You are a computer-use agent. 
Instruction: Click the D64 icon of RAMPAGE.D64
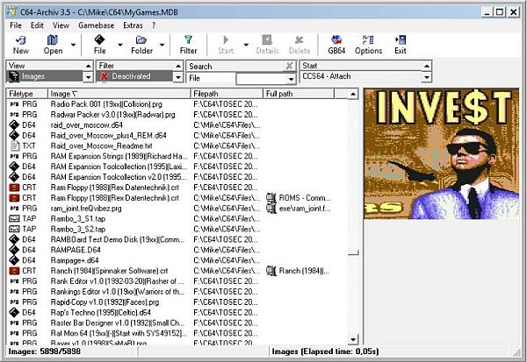click(14, 250)
